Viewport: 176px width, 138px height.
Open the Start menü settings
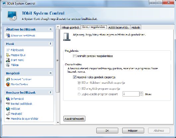(x=17, y=60)
